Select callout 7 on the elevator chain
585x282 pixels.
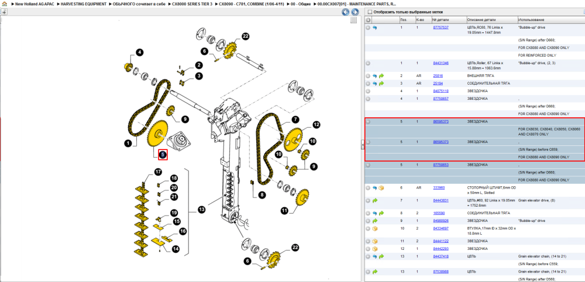click(x=295, y=120)
